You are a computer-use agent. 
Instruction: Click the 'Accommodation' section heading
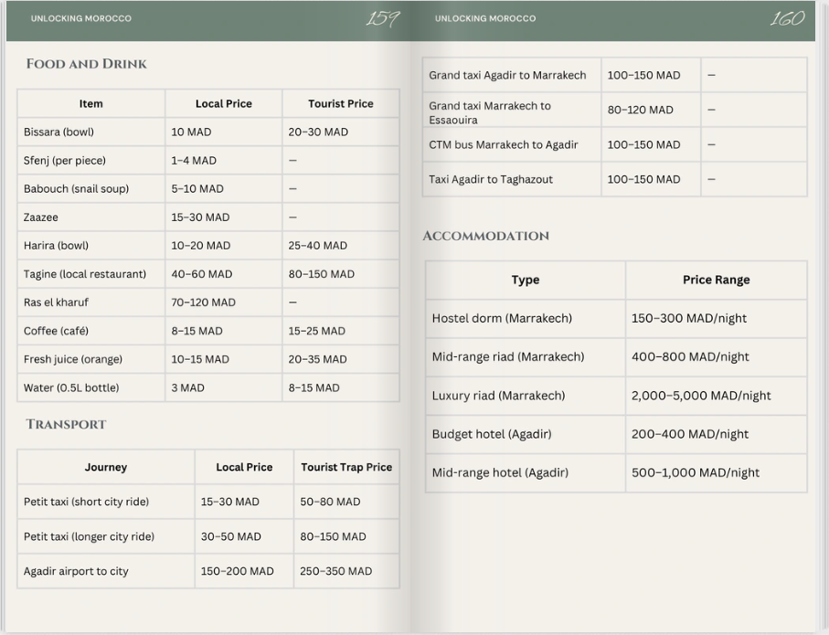coord(486,236)
